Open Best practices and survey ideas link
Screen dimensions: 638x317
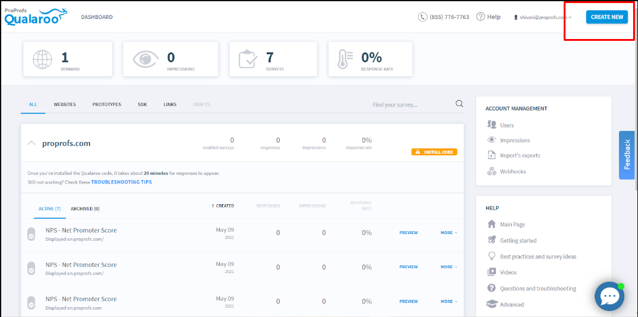pyautogui.click(x=538, y=257)
